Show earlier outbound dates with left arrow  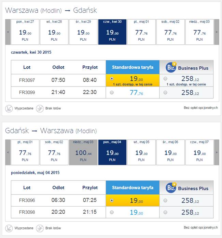pos(8,32)
